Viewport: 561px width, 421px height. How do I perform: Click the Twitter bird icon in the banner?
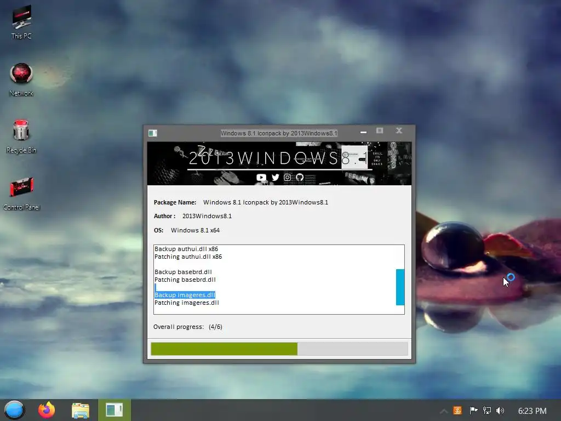(275, 177)
